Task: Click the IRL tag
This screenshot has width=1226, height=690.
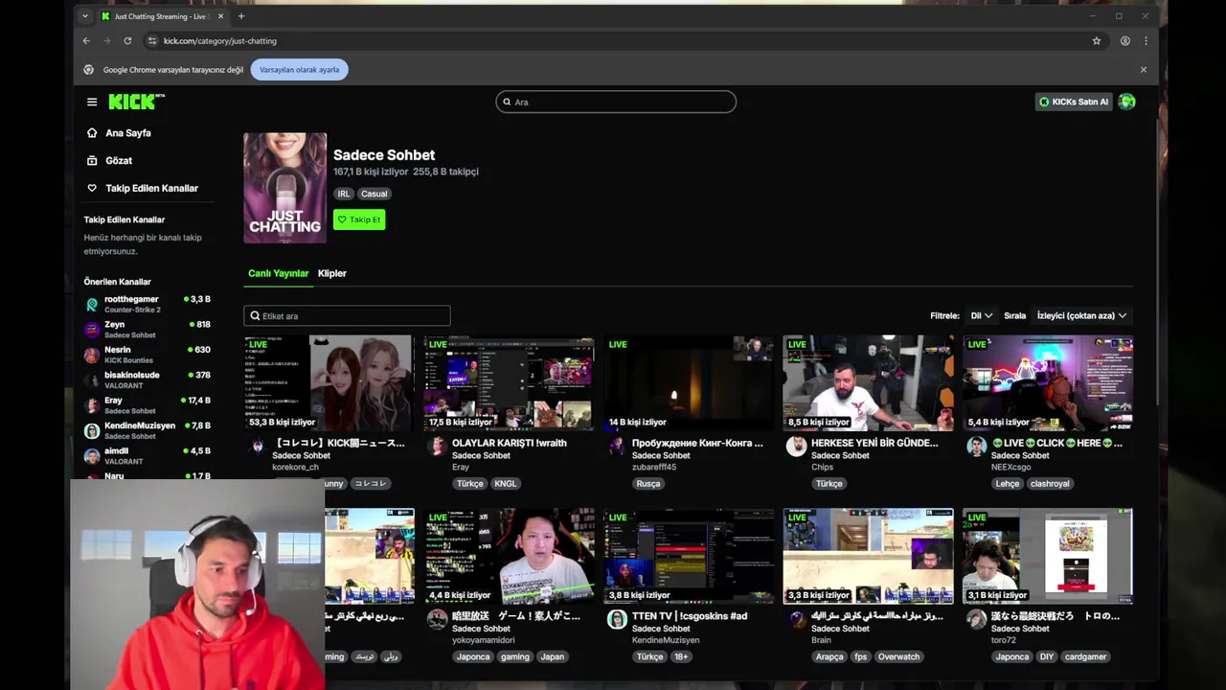Action: [344, 194]
